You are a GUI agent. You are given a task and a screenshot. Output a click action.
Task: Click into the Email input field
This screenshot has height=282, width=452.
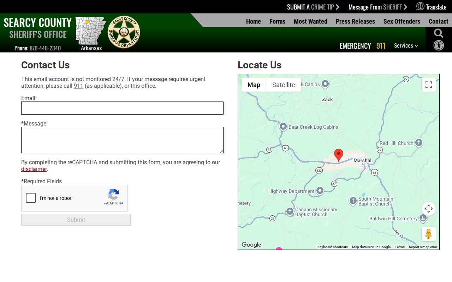pyautogui.click(x=122, y=108)
